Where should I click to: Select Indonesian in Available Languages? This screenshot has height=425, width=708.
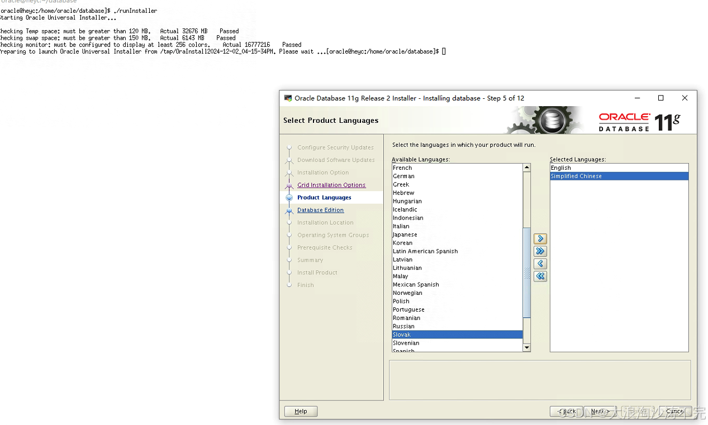point(457,218)
